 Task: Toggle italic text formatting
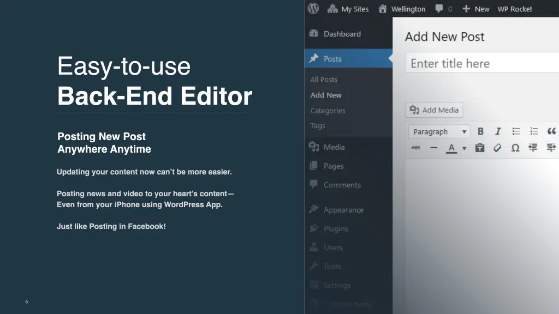click(498, 131)
